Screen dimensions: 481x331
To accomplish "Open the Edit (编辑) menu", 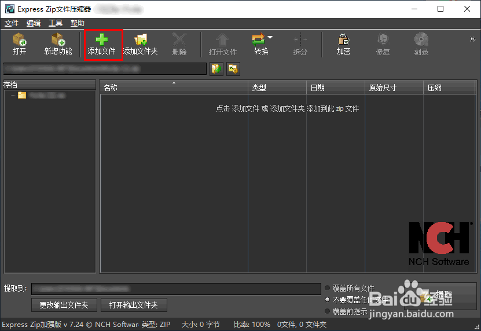I will (x=34, y=23).
